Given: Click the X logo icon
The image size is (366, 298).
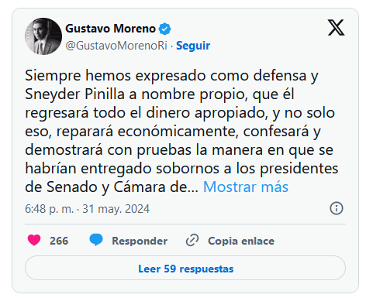Looking at the screenshot, I should pyautogui.click(x=336, y=27).
